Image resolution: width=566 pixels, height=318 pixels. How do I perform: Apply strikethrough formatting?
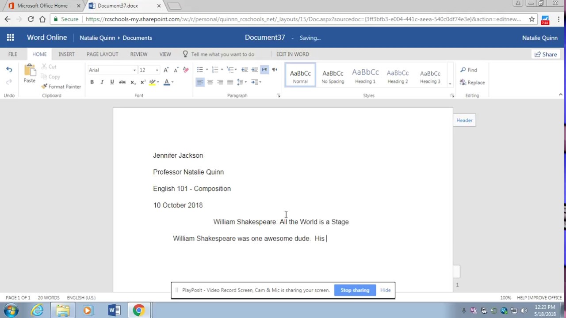click(122, 82)
